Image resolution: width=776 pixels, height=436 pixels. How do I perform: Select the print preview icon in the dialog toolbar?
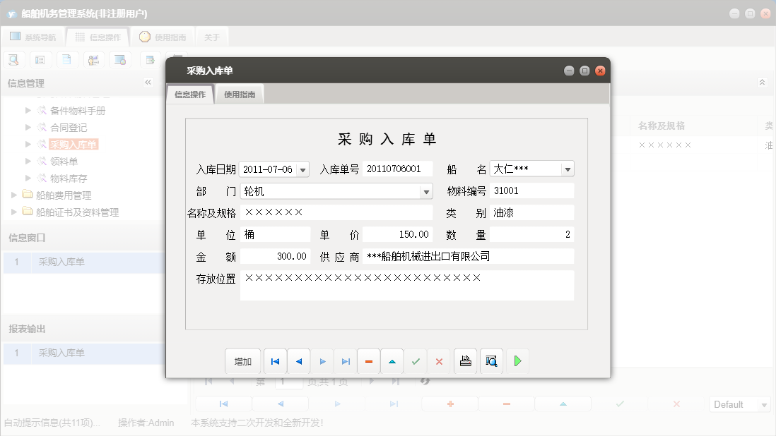point(491,361)
